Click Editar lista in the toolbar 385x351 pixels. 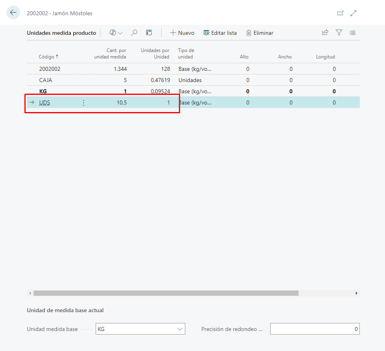click(x=220, y=33)
